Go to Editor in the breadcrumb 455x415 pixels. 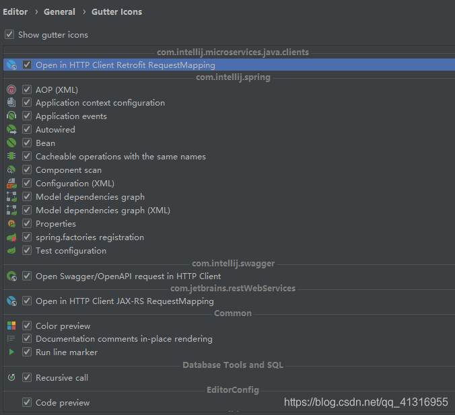(x=15, y=12)
